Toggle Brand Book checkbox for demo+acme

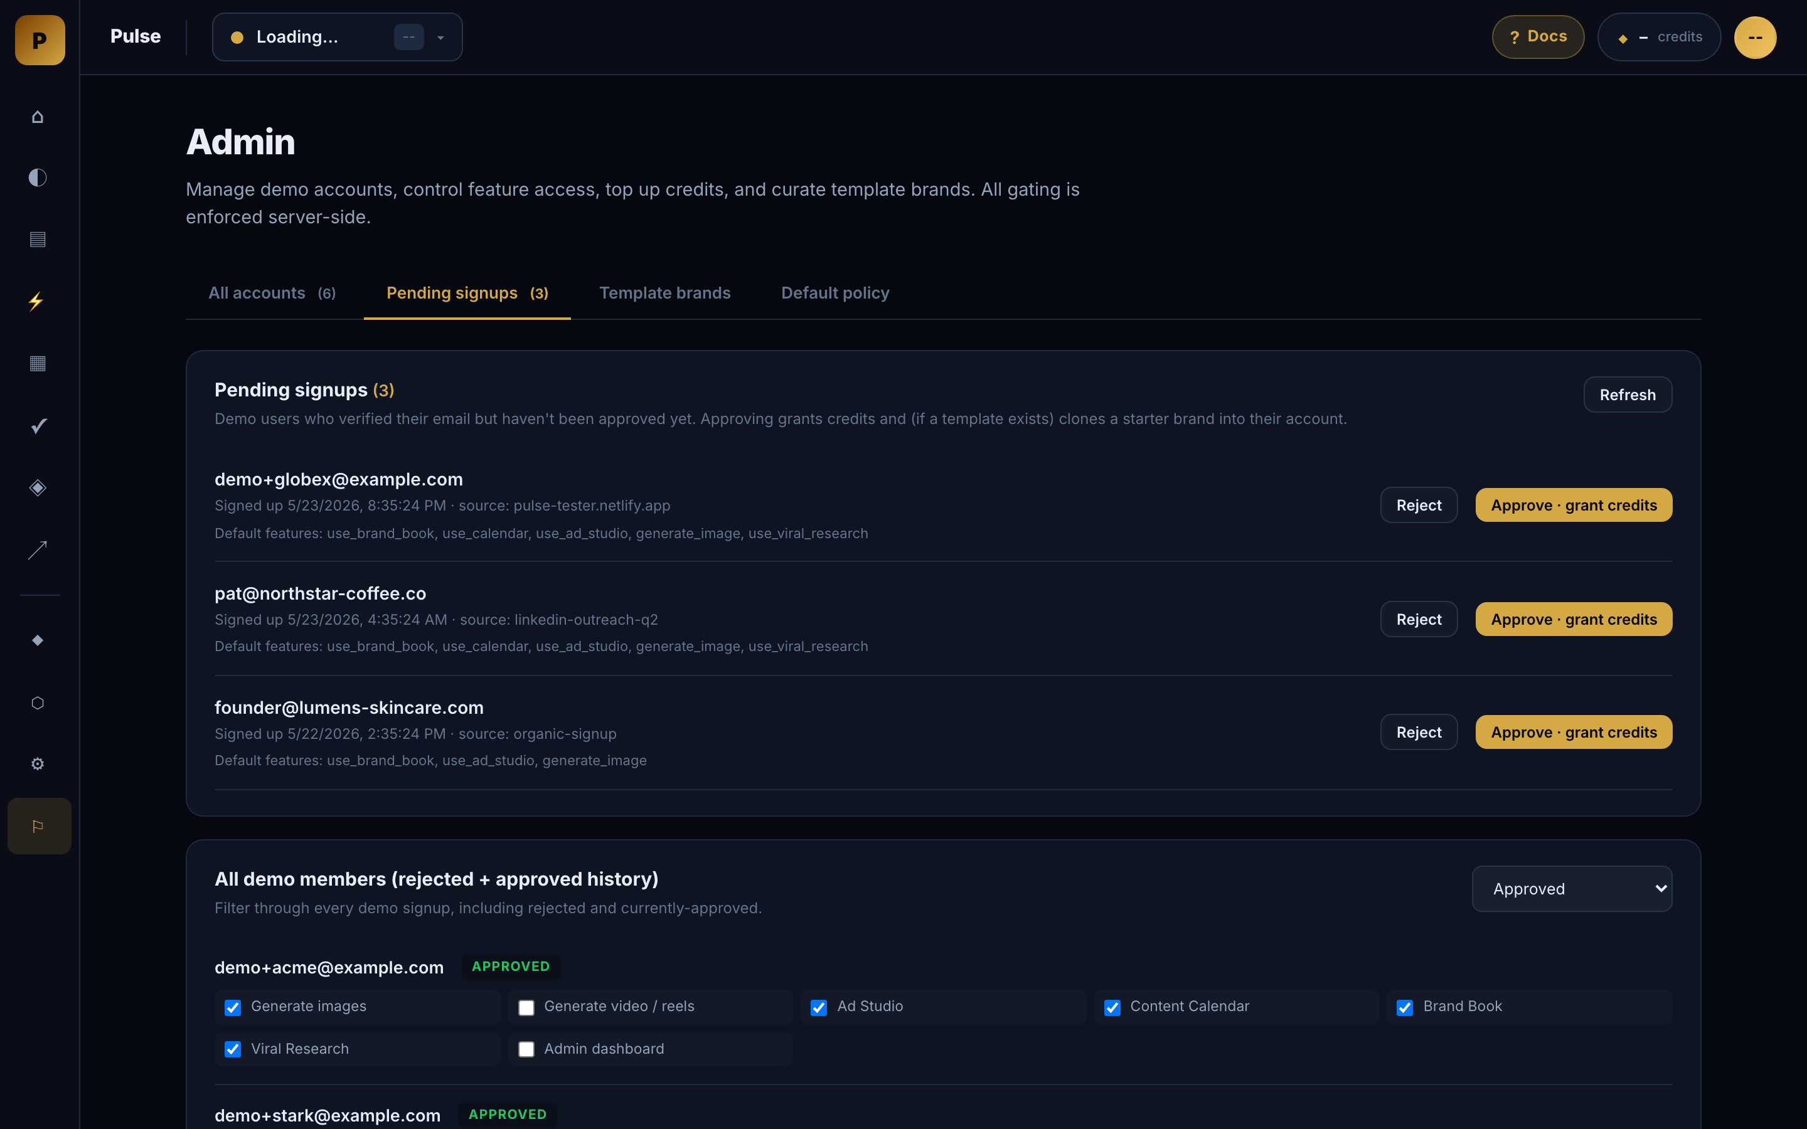point(1405,1007)
